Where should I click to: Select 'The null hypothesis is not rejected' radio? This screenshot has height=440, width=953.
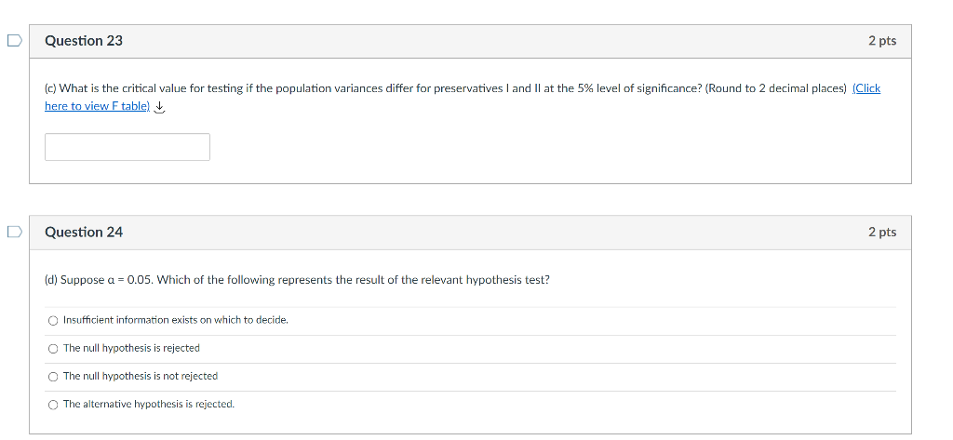[x=53, y=376]
